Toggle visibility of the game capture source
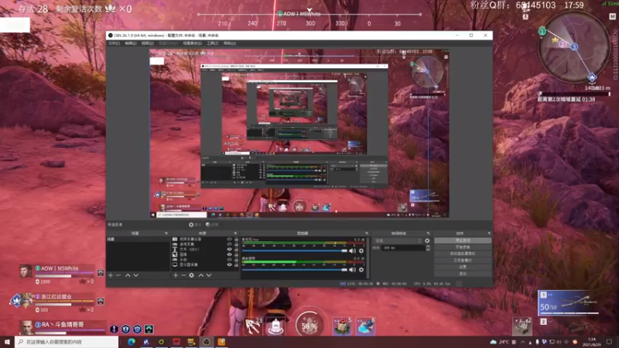The height and width of the screenshot is (348, 619). pos(229,244)
